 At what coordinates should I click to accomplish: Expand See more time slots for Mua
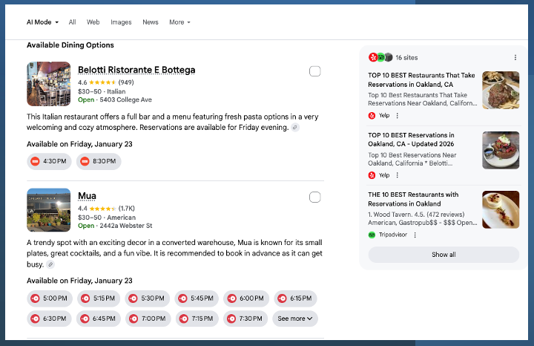(x=295, y=319)
